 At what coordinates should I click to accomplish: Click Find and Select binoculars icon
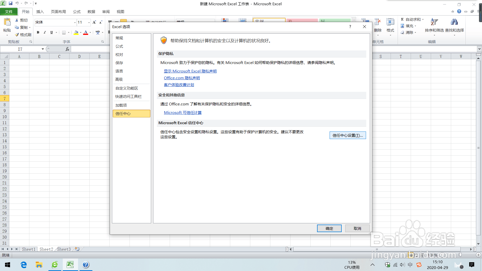(454, 22)
